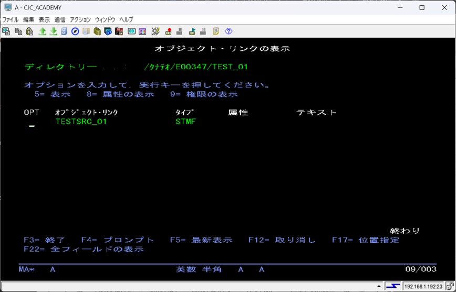Click the screen title オブジェクト・リンクの表示
The width and height of the screenshot is (456, 292).
pyautogui.click(x=222, y=48)
